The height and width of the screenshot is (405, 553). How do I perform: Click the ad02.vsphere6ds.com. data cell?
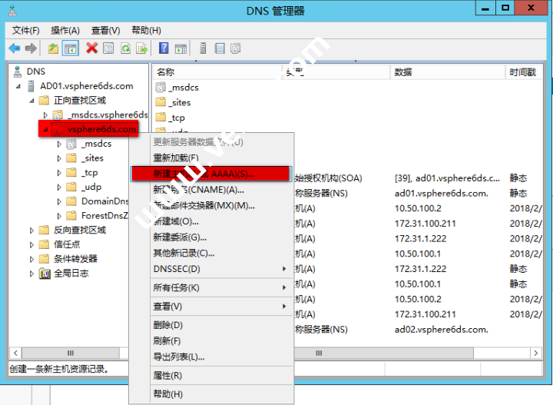point(441,330)
